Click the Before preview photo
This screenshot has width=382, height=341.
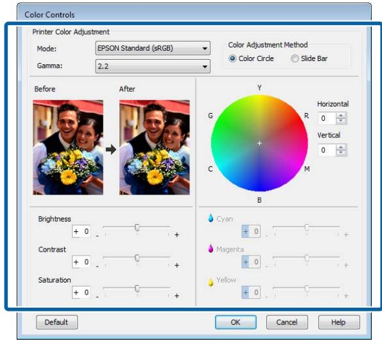coord(68,147)
